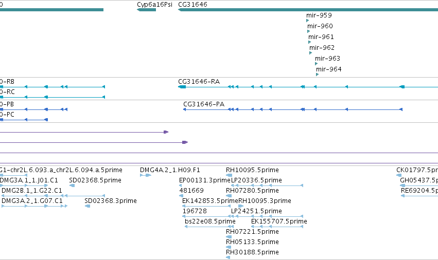Click the SD02368.3prime EST glyph

click(87, 206)
